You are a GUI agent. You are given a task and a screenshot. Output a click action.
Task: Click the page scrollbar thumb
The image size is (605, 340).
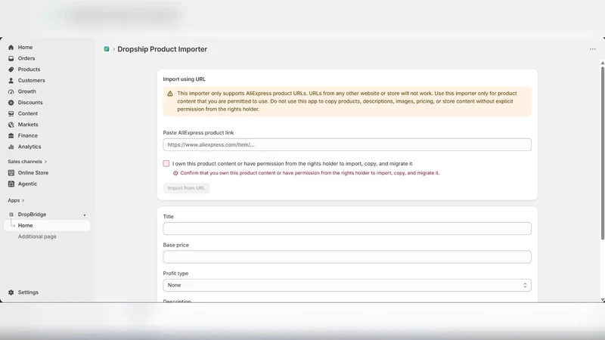pyautogui.click(x=602, y=153)
